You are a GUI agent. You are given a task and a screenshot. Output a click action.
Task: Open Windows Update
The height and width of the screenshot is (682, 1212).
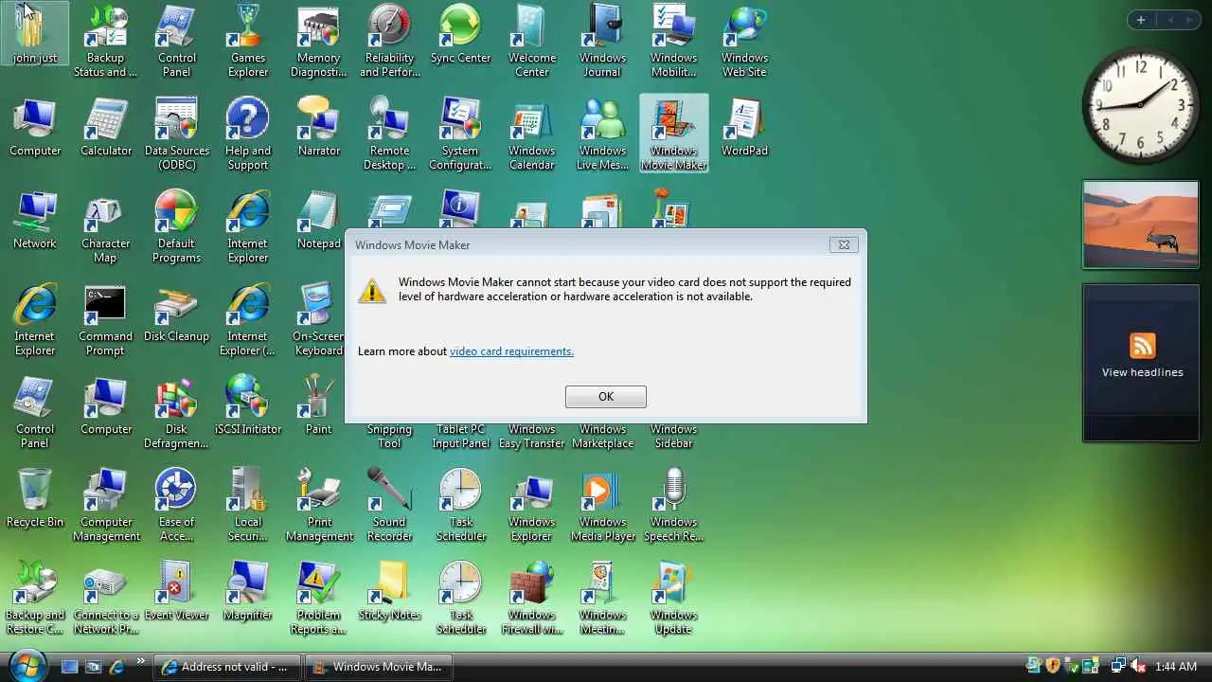[673, 598]
